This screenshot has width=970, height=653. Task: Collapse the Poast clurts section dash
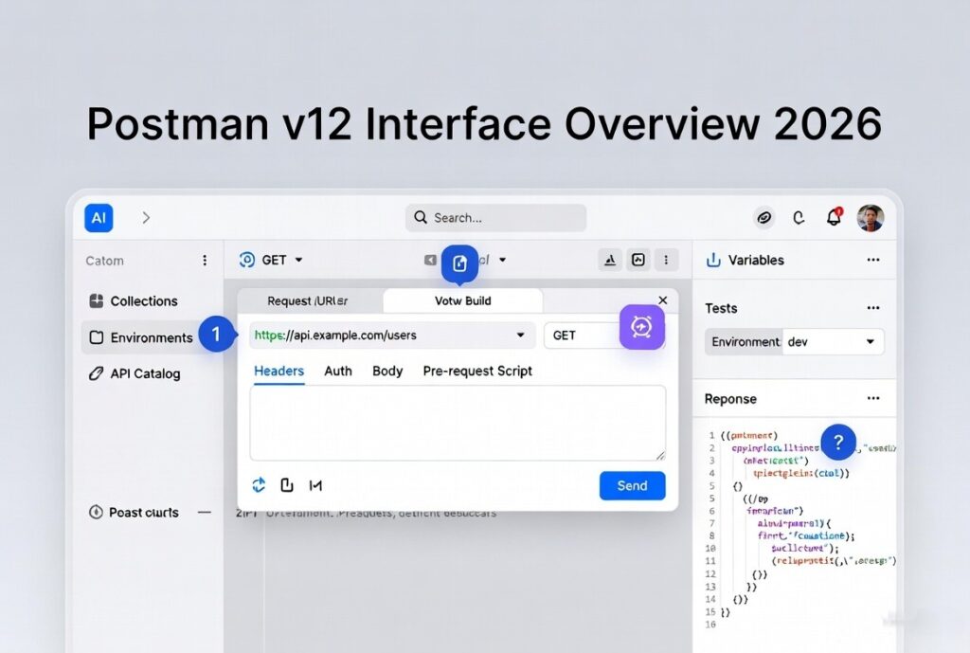pos(205,513)
